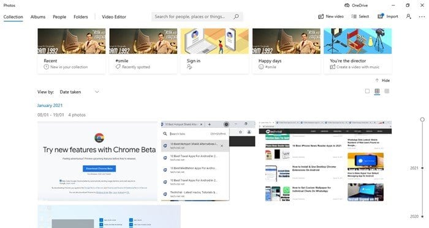Click the video icon beside Create a video
429x228 pixels.
(332, 67)
